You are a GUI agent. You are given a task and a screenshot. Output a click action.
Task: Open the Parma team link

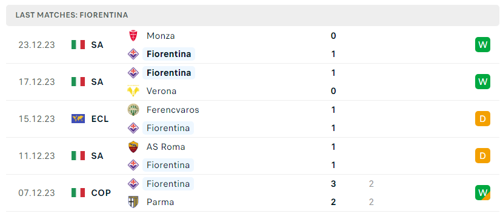[x=160, y=203]
